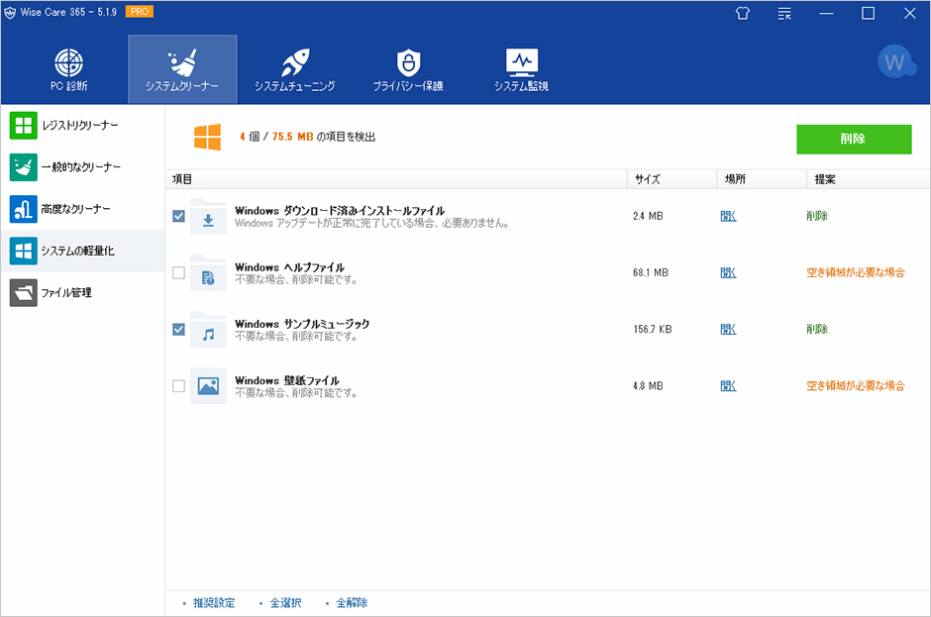
Task: Click the 2.4 MB size value
Action: click(x=648, y=216)
